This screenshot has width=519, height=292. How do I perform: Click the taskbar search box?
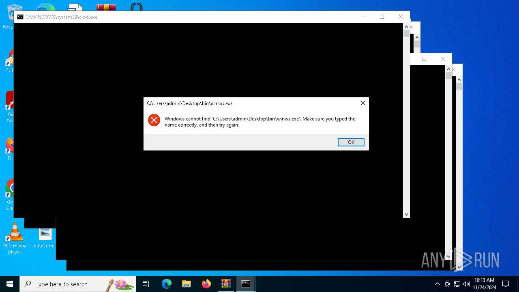(x=78, y=284)
